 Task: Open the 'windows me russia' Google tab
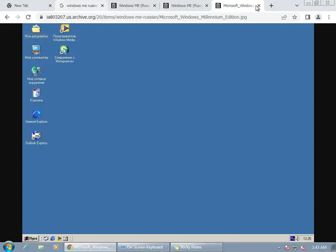81,6
